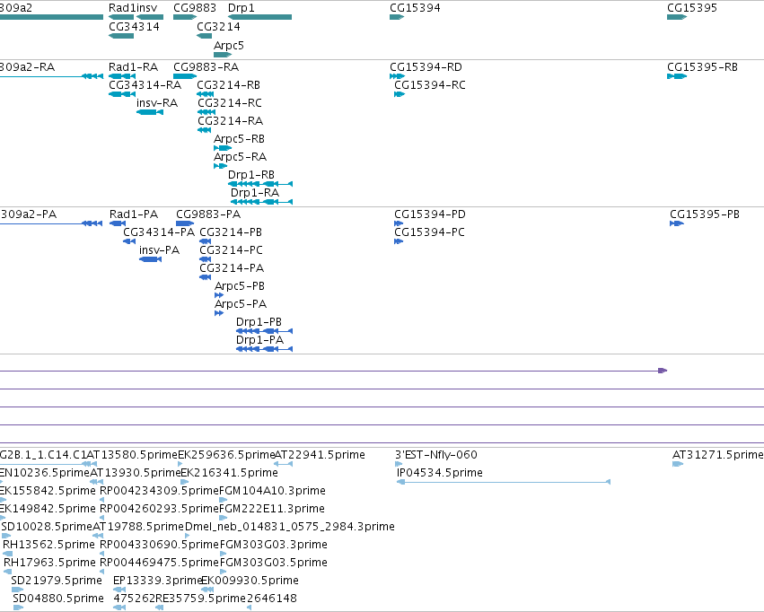Select the FGM303G03.3prime EST label

click(x=273, y=545)
